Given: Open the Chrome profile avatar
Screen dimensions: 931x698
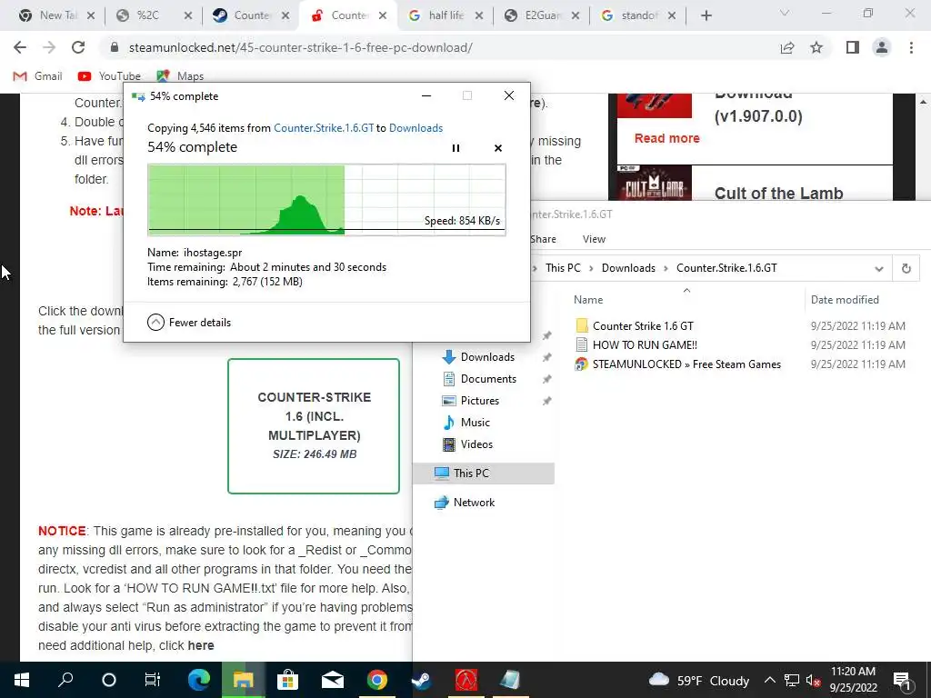Looking at the screenshot, I should [x=882, y=47].
